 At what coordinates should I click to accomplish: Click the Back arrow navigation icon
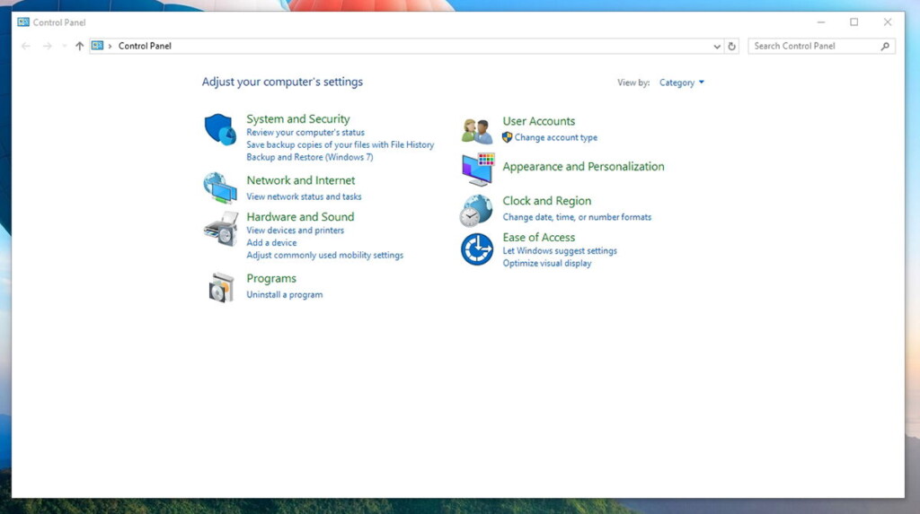point(26,46)
